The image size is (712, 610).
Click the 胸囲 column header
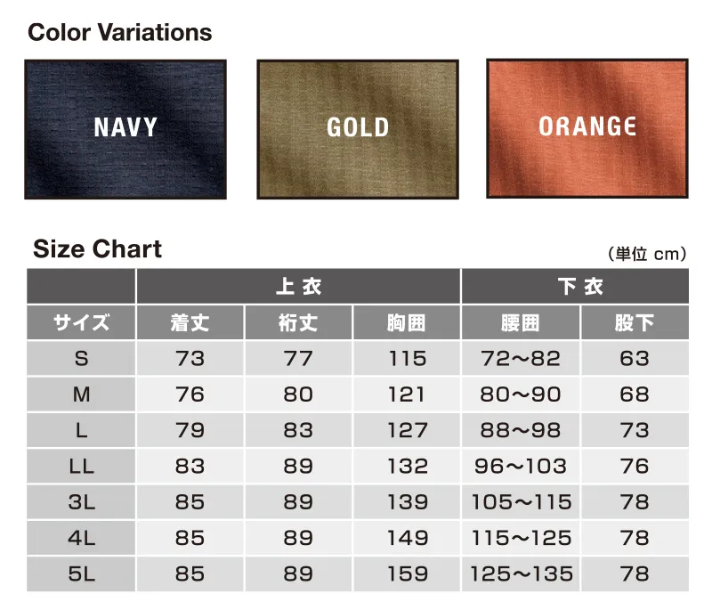(x=407, y=322)
